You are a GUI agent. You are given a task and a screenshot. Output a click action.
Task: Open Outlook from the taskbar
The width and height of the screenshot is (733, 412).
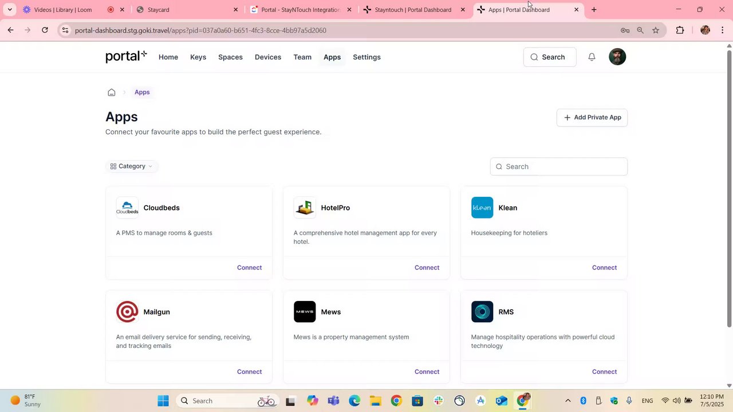(502, 401)
